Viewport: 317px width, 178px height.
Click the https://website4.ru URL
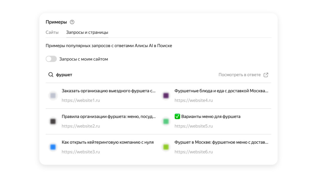pos(194,100)
